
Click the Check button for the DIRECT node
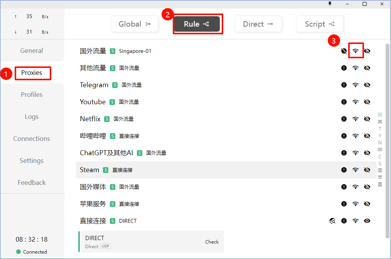tap(212, 242)
